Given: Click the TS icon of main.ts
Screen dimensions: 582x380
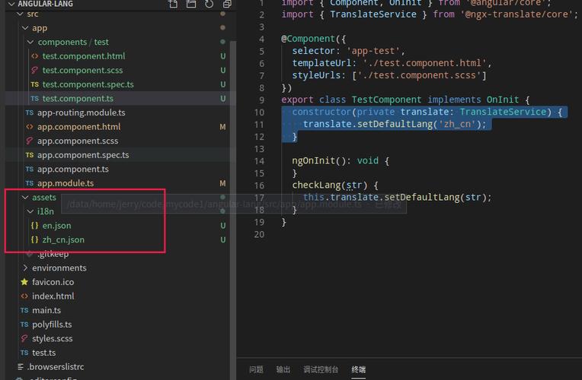Looking at the screenshot, I should coord(24,310).
